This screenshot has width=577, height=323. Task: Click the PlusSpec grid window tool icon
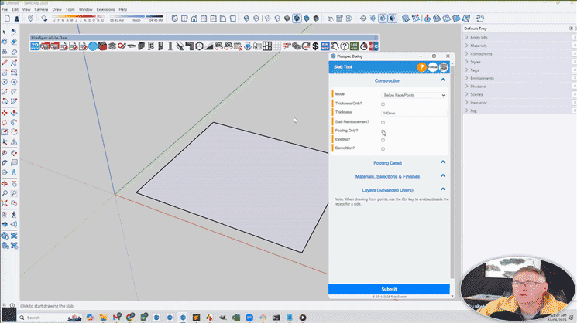pyautogui.click(x=267, y=46)
